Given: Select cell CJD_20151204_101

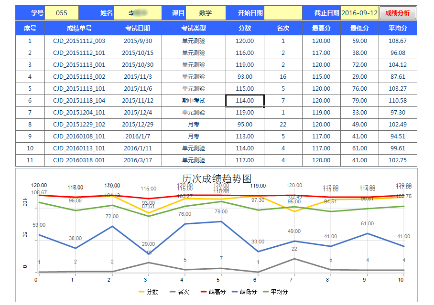Looking at the screenshot, I should click(x=79, y=113).
